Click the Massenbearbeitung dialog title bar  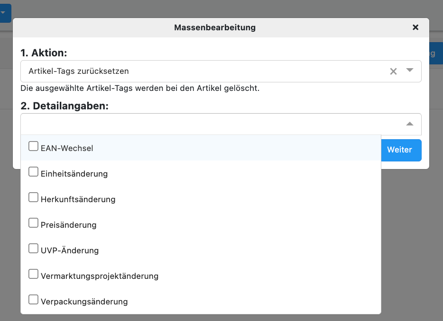pyautogui.click(x=214, y=27)
